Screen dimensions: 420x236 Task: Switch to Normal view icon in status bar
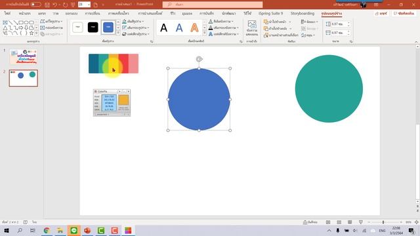point(328,222)
